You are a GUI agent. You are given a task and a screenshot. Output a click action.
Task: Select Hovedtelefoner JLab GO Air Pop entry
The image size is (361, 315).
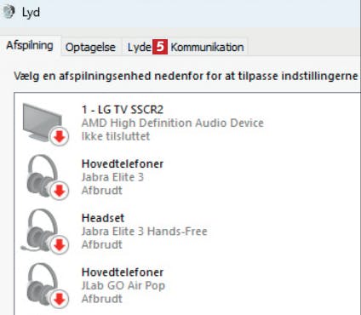pyautogui.click(x=187, y=285)
